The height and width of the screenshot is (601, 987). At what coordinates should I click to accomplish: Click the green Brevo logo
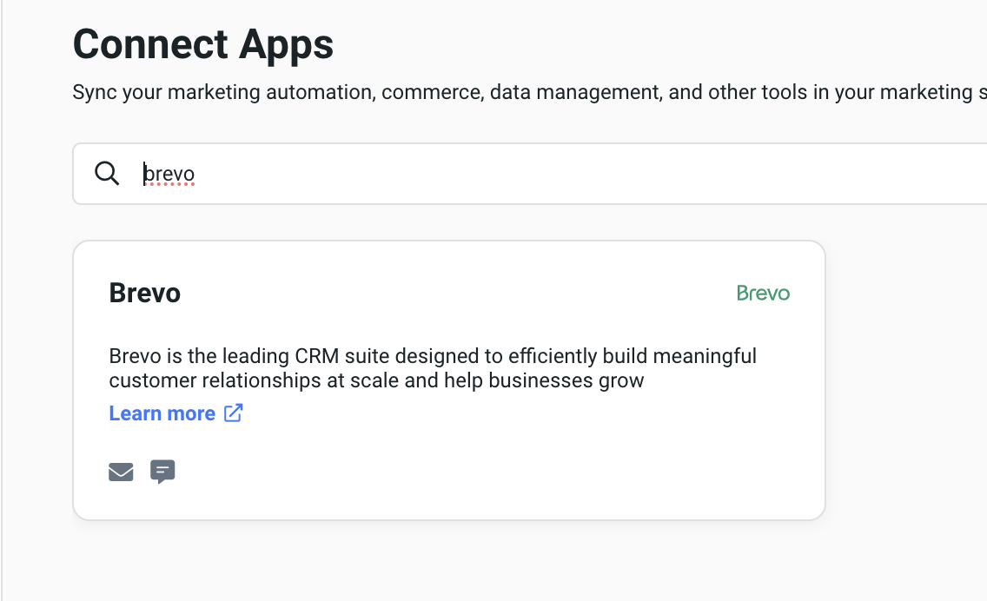[763, 293]
